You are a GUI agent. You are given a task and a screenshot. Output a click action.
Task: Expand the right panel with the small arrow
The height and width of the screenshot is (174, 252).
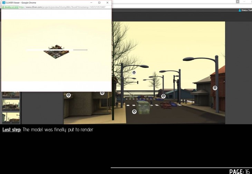coord(224,82)
